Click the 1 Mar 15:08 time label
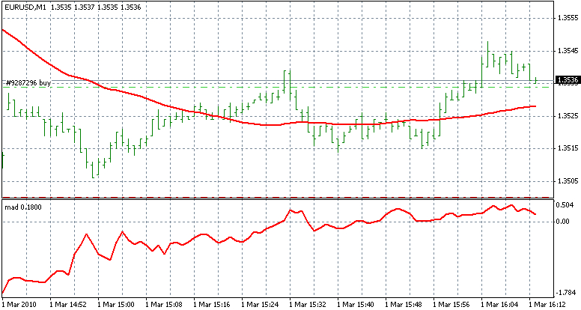This screenshot has height=310, width=581. click(164, 305)
